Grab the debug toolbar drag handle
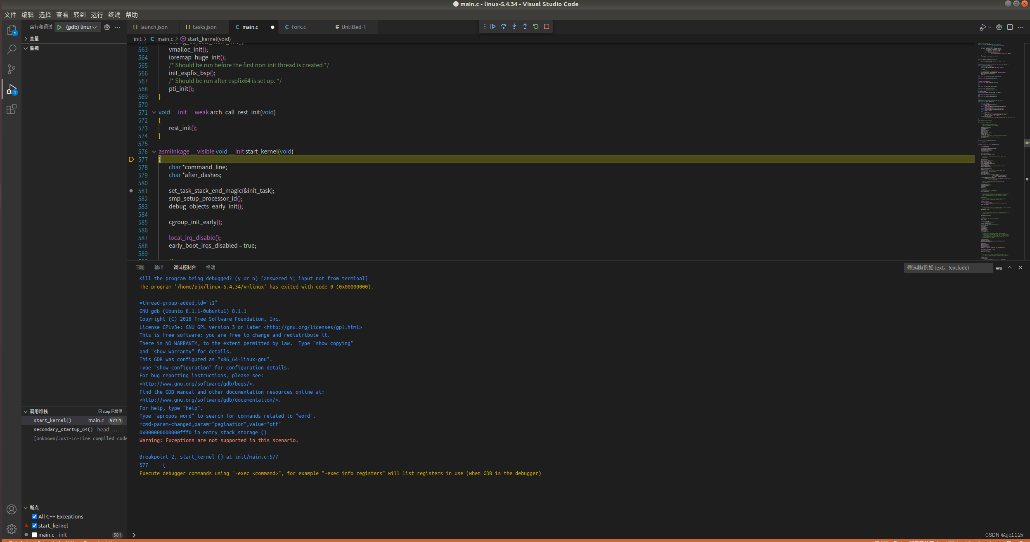This screenshot has height=542, width=1030. [485, 26]
